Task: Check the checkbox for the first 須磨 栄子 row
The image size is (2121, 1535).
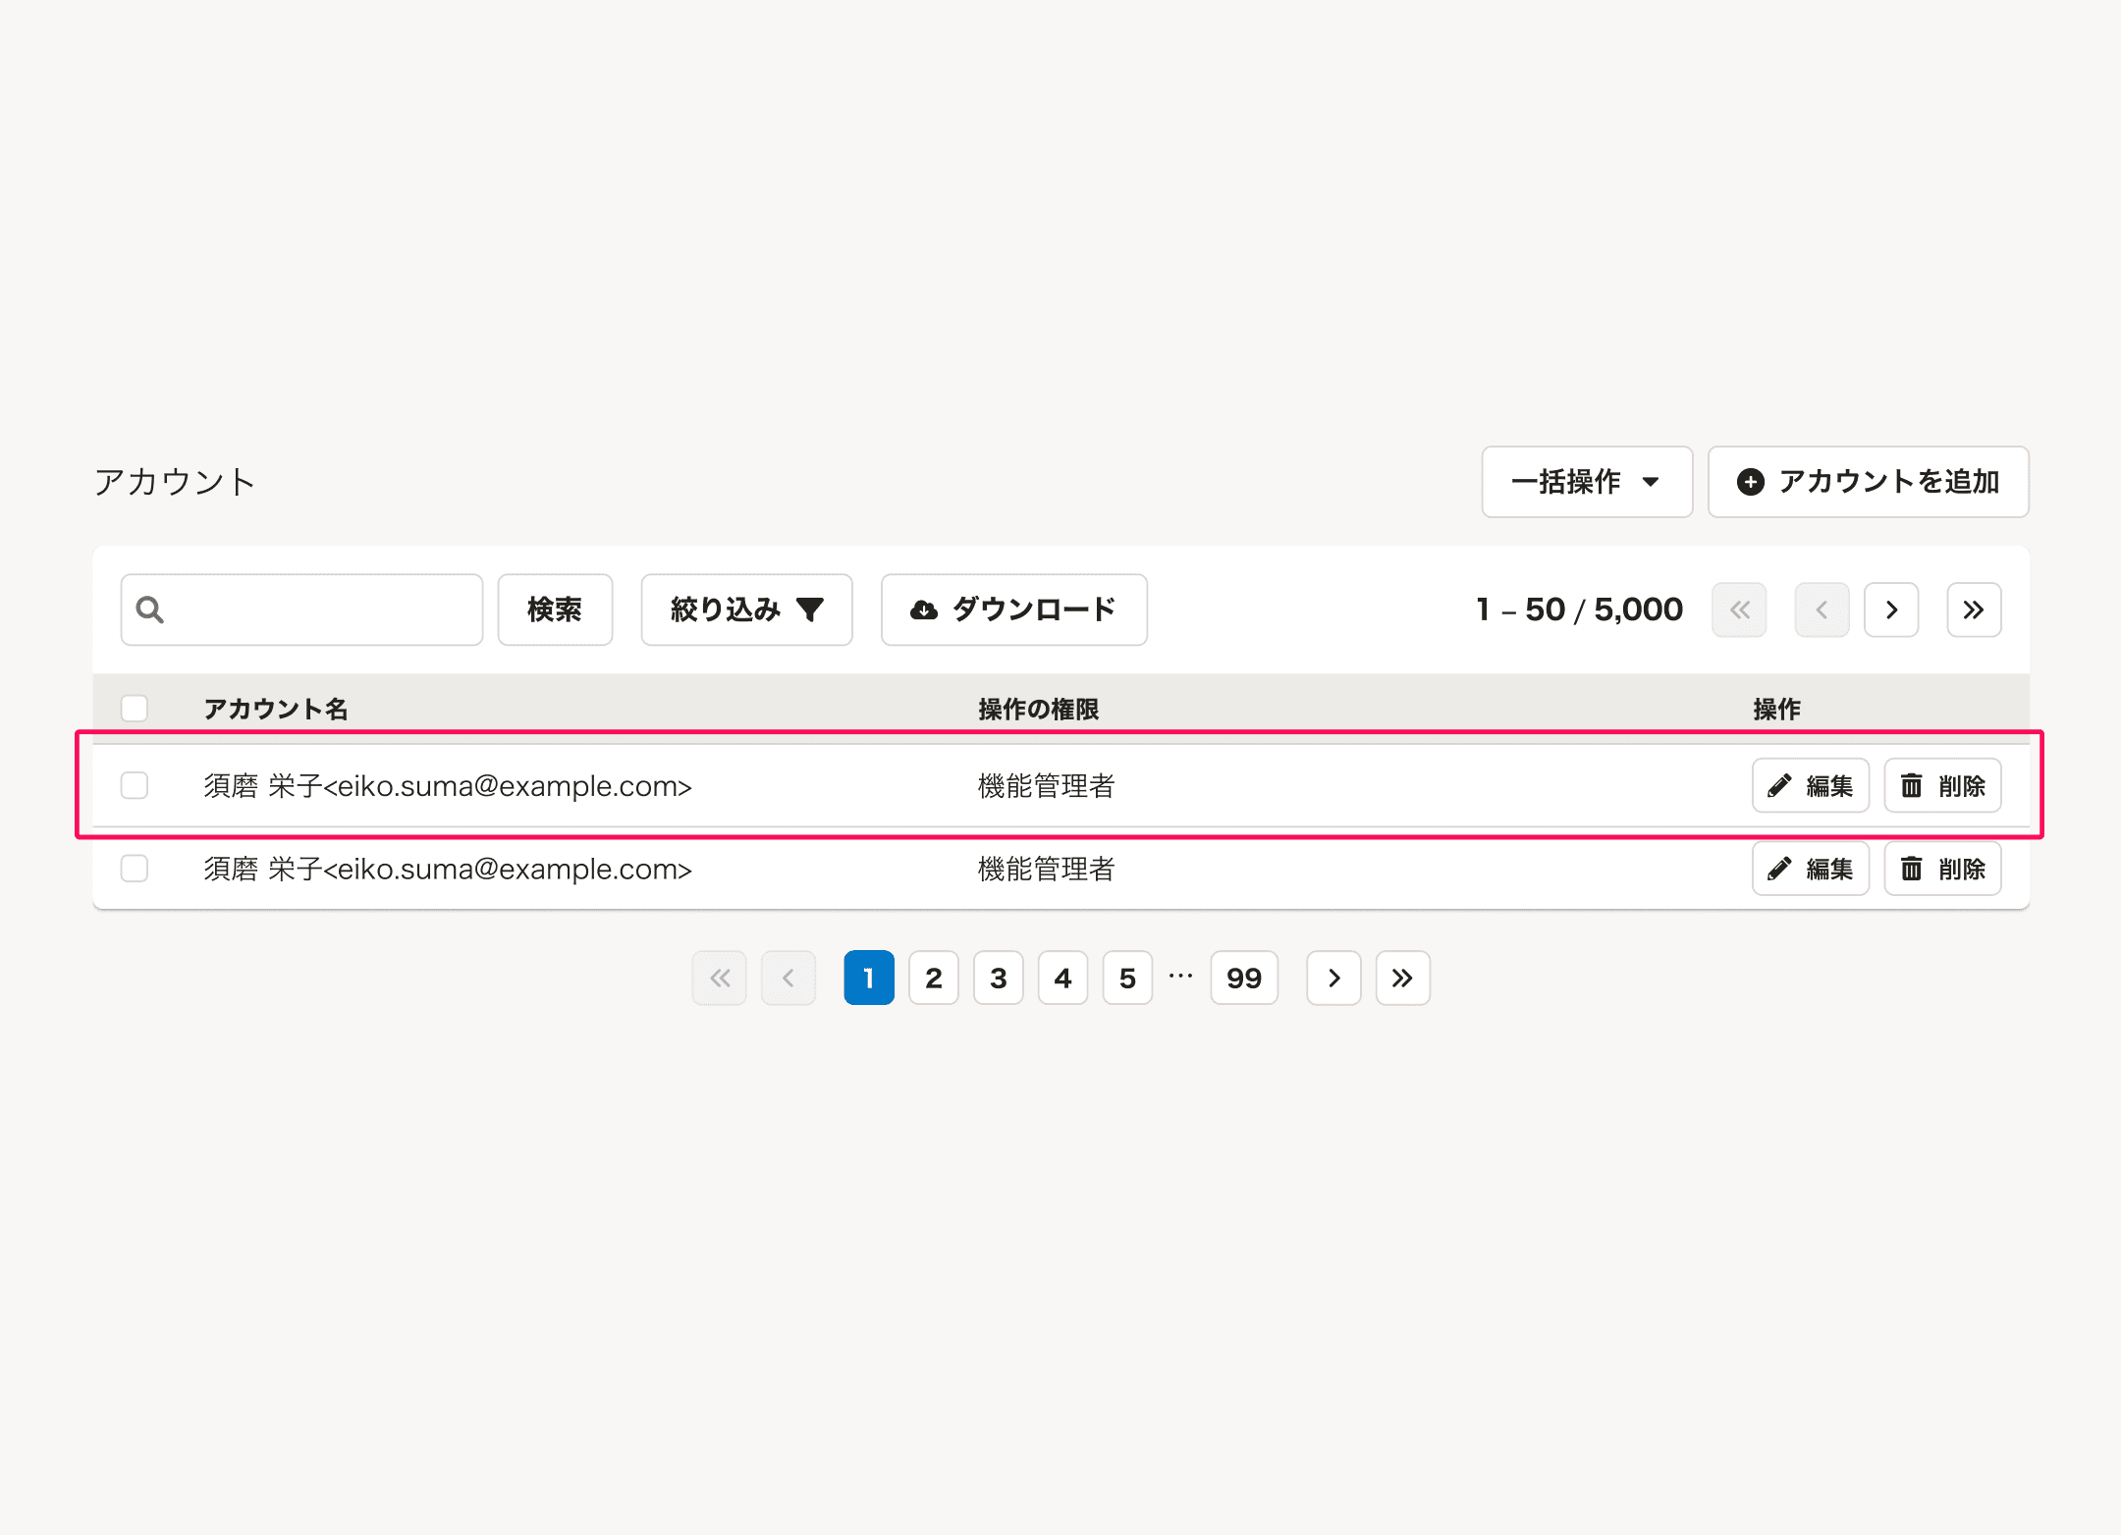Action: (x=134, y=785)
